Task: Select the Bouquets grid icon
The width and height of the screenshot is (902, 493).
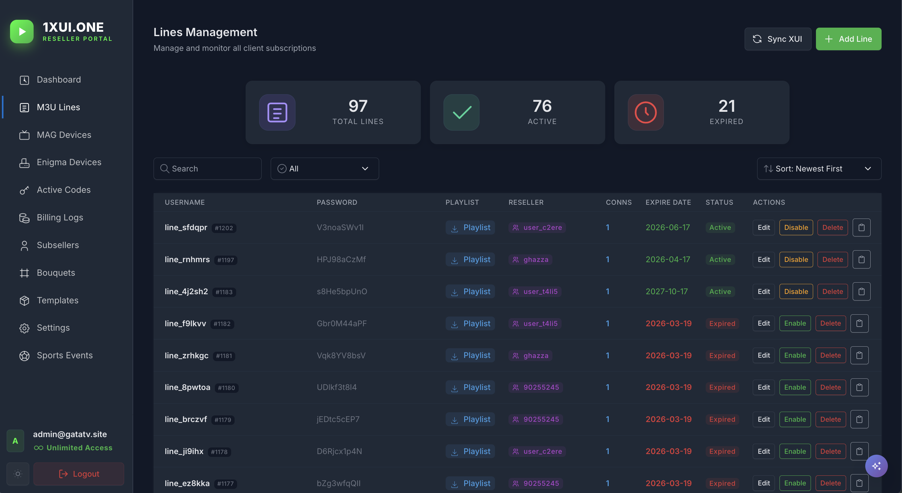Action: coord(24,273)
